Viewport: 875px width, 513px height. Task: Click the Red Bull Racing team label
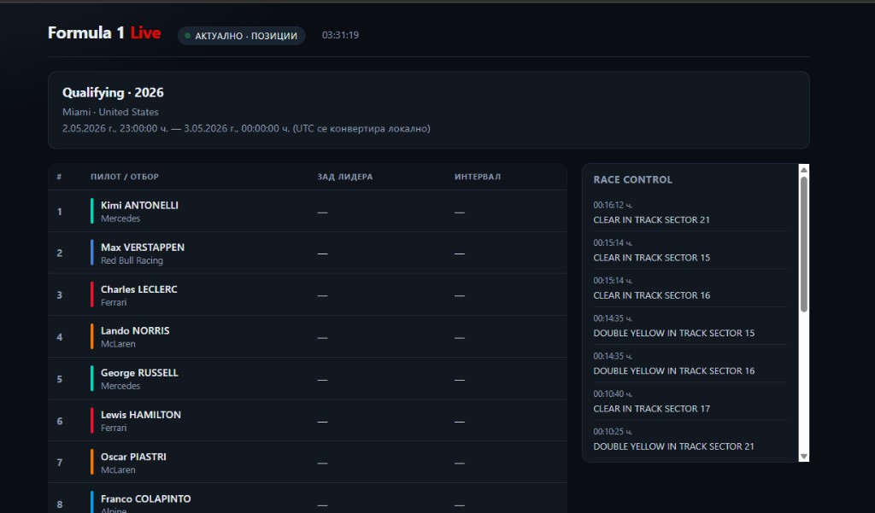tap(132, 260)
